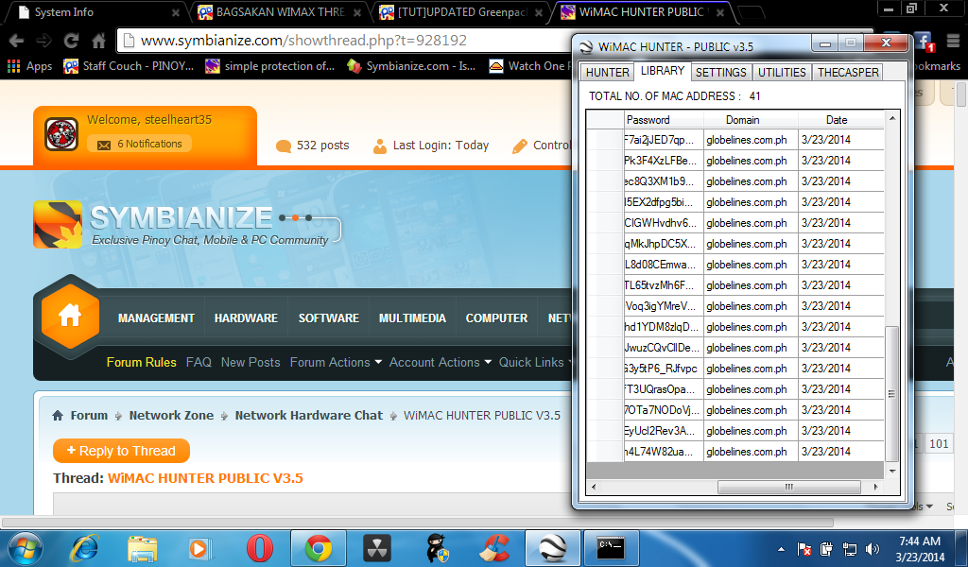Switch to the BAGSAKAN WIMAX Chrome tab
Screen dimensions: 968x567
(x=279, y=12)
